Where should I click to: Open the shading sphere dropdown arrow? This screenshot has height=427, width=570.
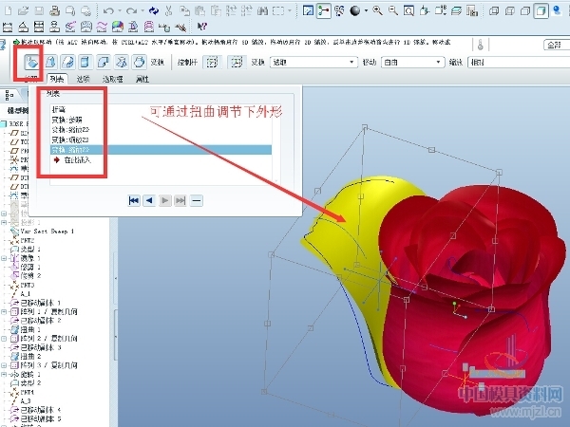tap(366, 10)
